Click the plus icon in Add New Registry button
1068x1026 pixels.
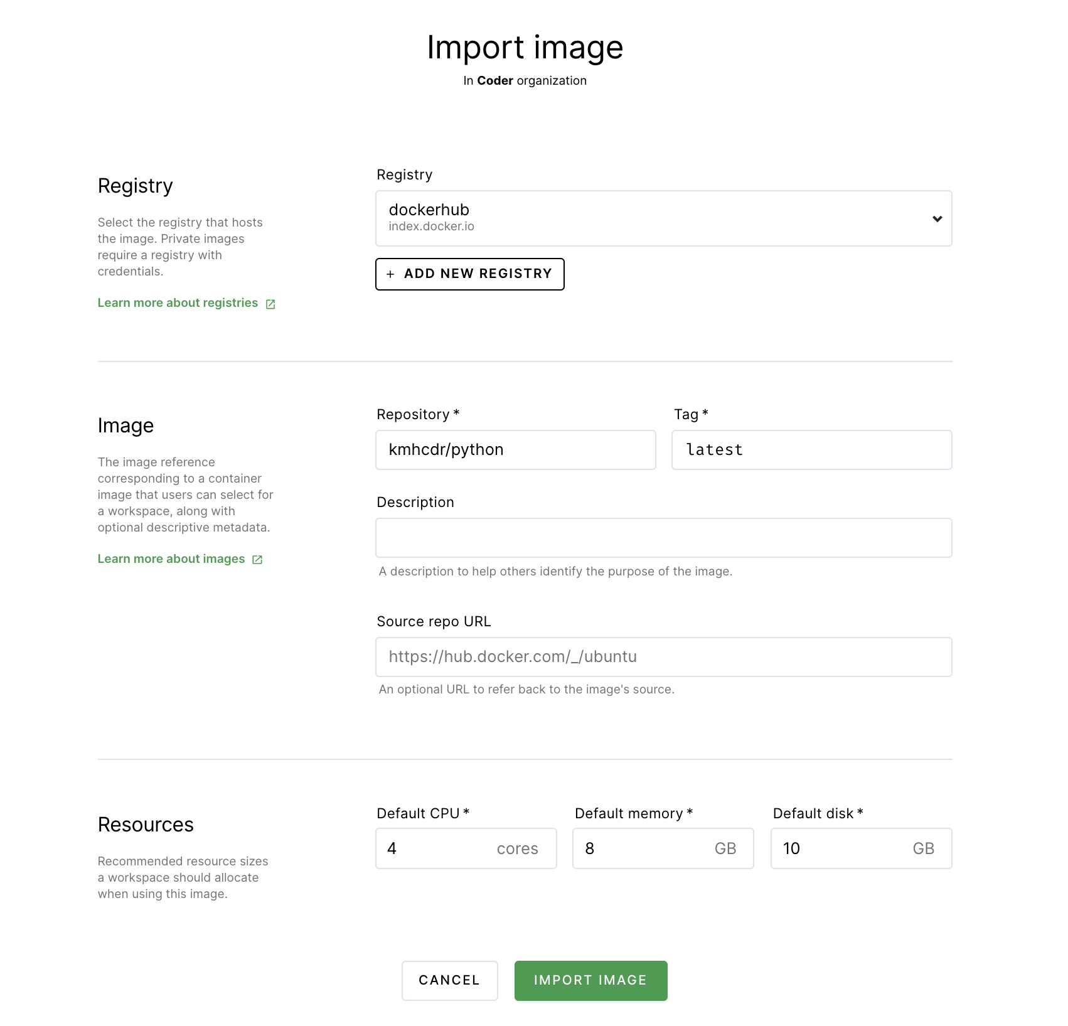point(390,274)
